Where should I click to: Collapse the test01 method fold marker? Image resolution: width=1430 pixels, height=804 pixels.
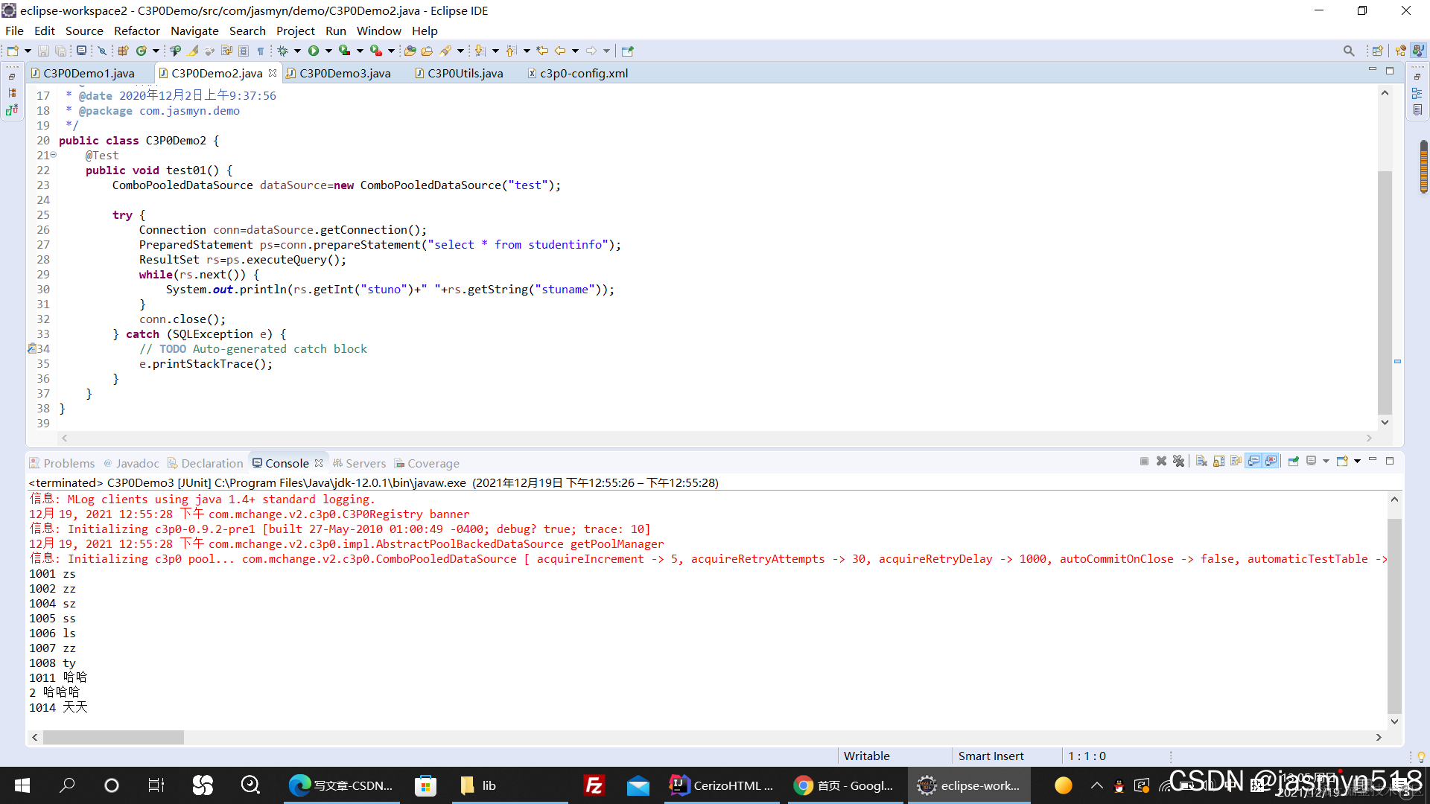tap(54, 155)
